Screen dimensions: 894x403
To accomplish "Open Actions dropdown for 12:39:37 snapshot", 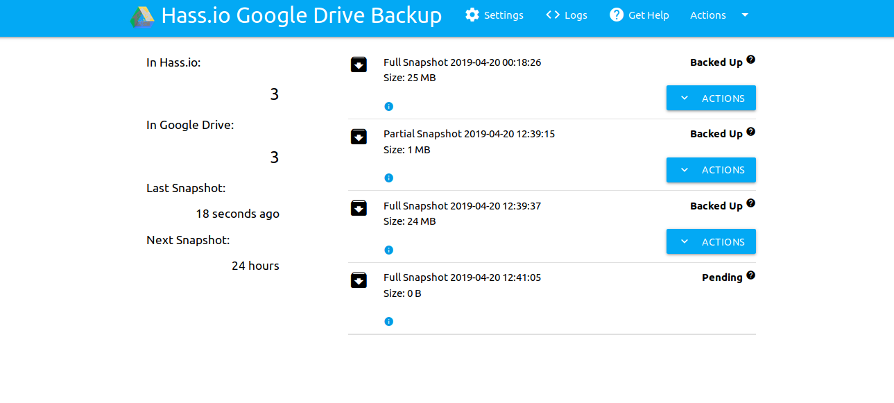I will point(711,241).
